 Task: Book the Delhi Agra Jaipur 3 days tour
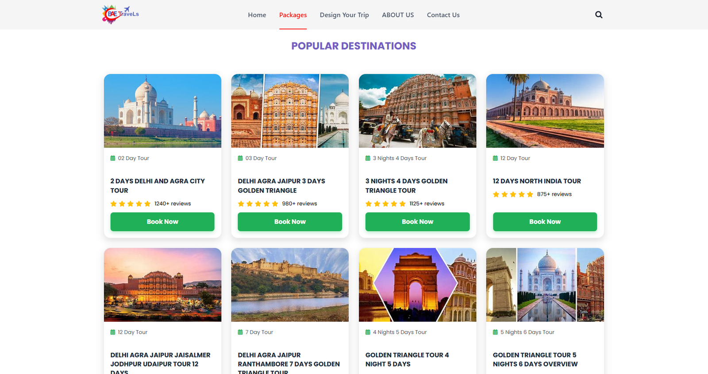(x=290, y=222)
